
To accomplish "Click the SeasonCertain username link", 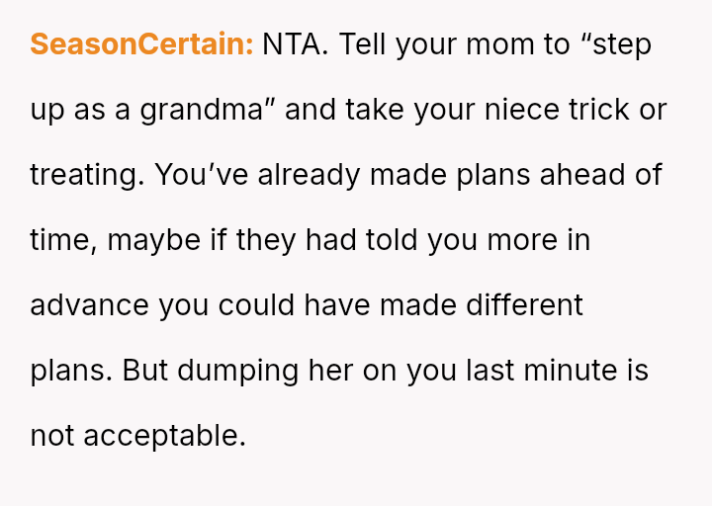I will (141, 44).
